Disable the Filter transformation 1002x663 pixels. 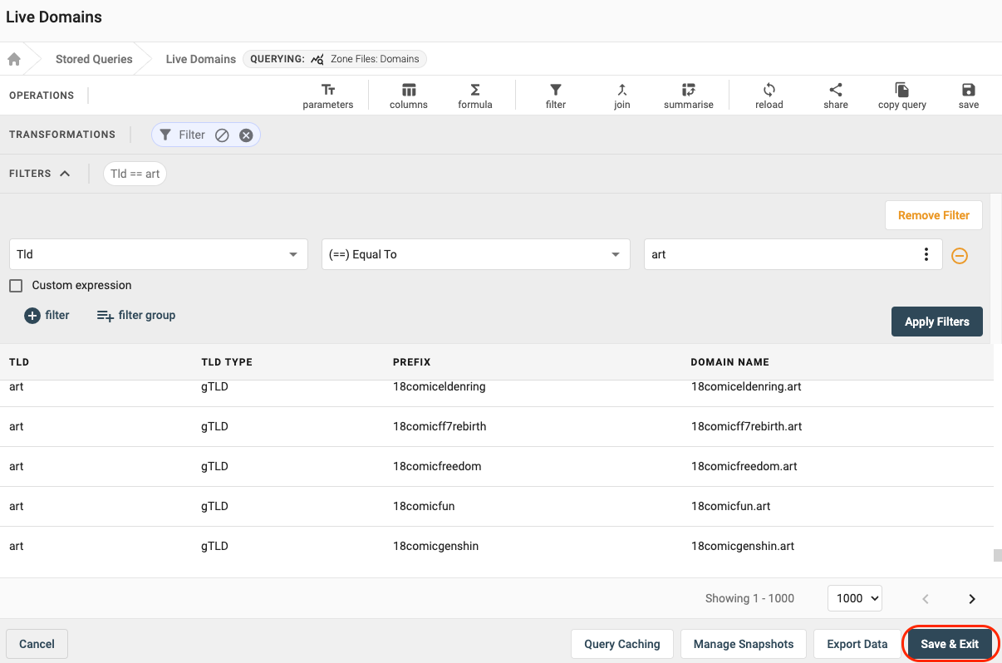pyautogui.click(x=222, y=135)
